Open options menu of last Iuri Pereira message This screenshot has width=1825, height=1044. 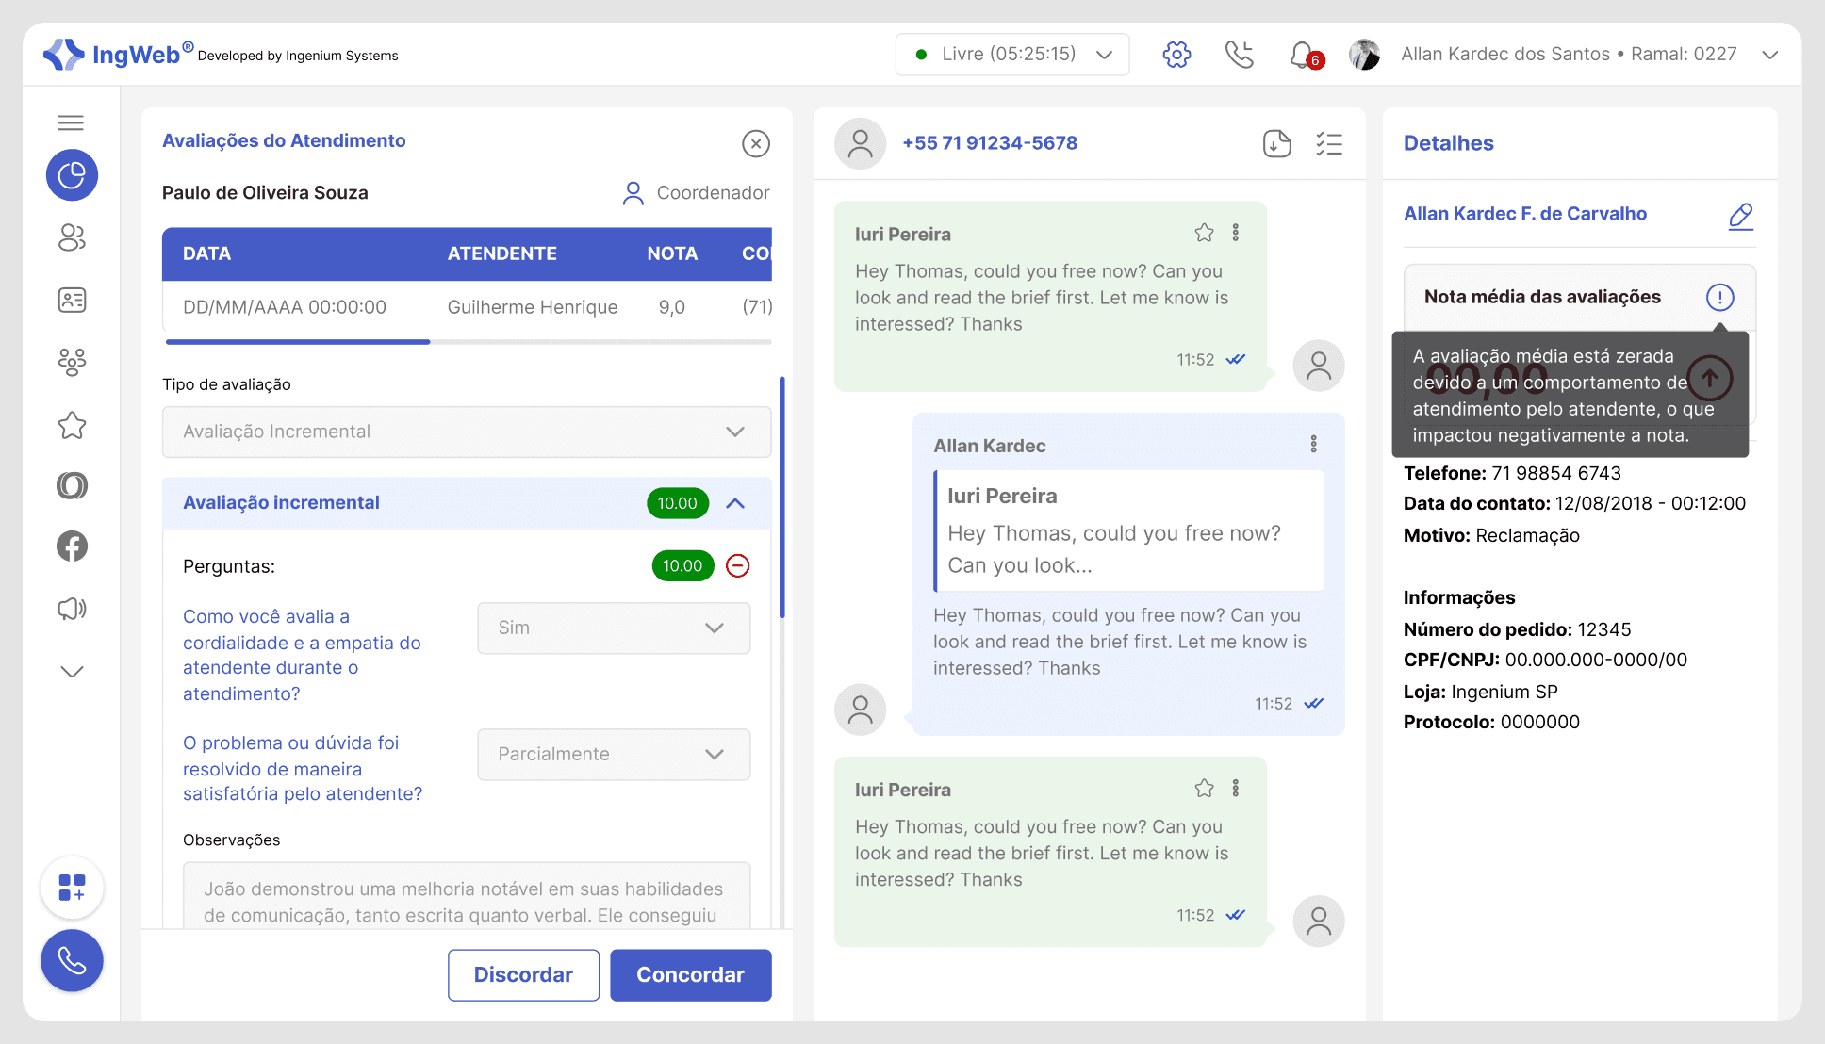click(1236, 789)
